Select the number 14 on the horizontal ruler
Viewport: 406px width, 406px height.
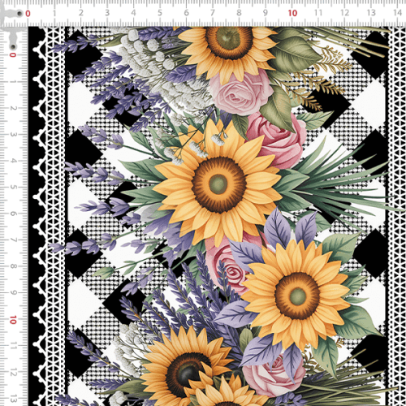(397, 12)
